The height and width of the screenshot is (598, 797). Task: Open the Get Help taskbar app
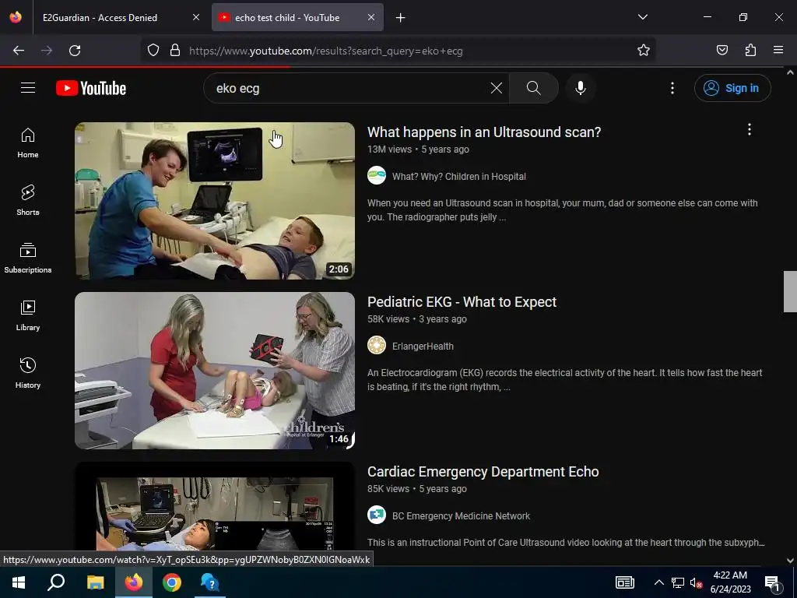click(x=209, y=582)
